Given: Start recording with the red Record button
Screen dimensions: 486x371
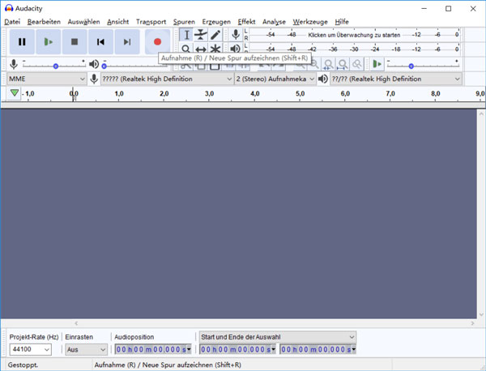Looking at the screenshot, I should (x=157, y=42).
